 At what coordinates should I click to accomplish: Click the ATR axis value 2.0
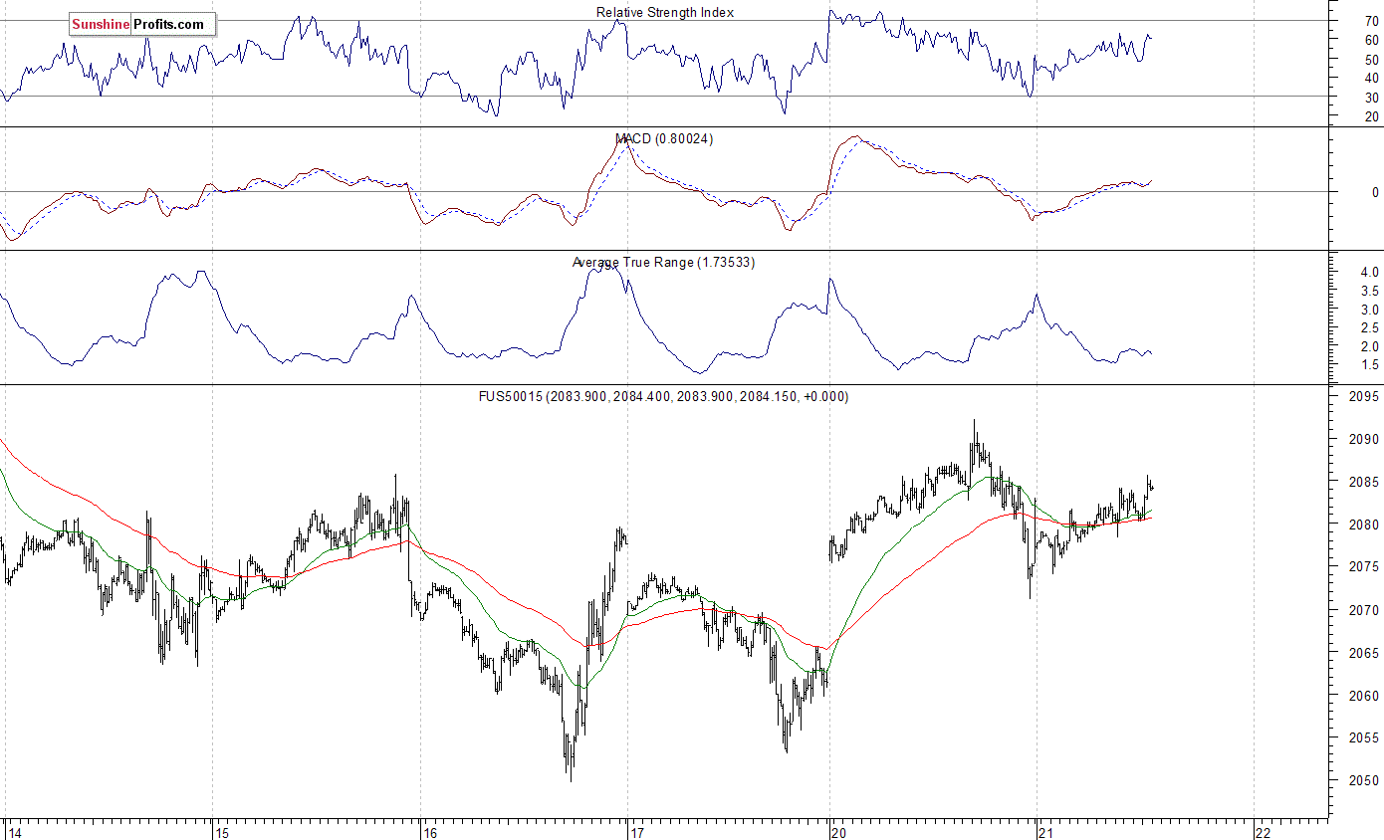[x=1370, y=346]
